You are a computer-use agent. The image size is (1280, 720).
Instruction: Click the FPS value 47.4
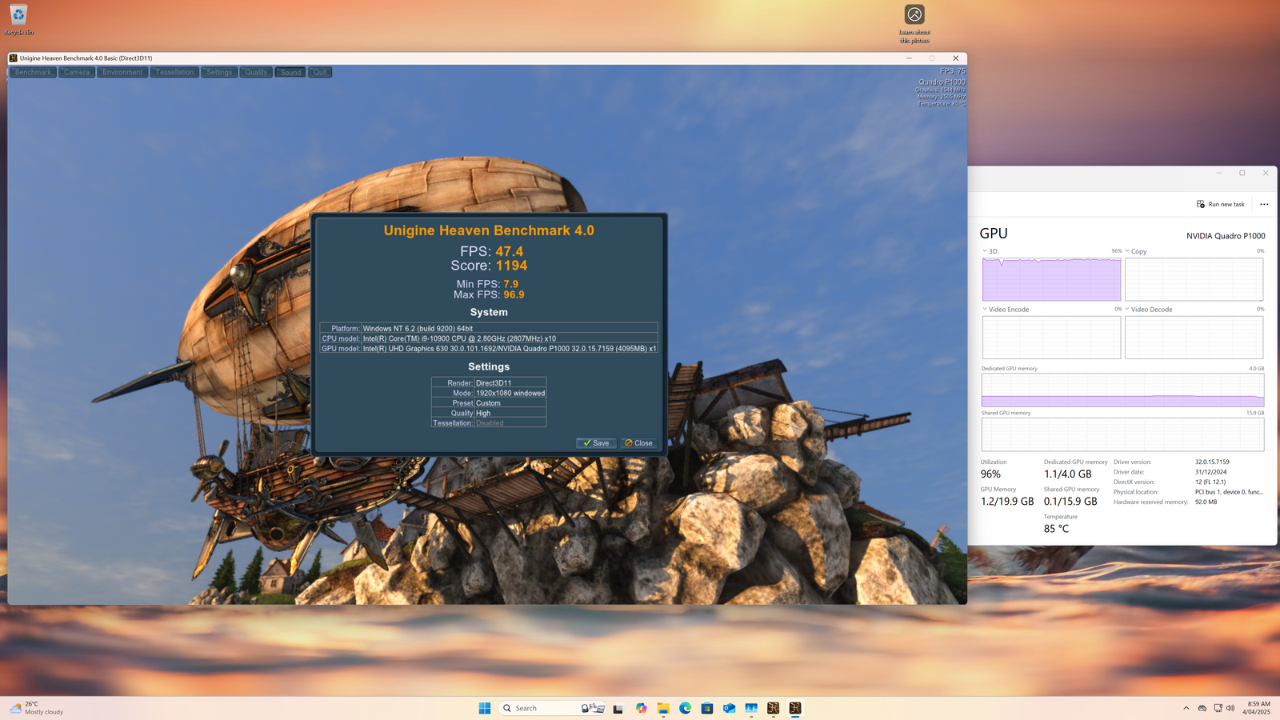tap(509, 251)
